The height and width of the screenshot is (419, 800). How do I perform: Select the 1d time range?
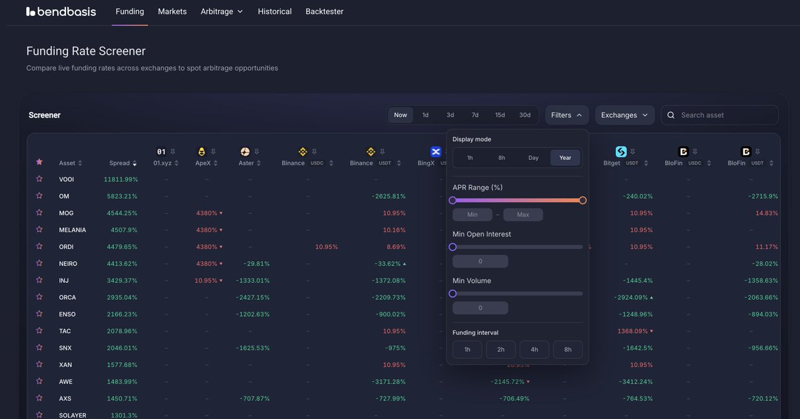[x=425, y=115]
